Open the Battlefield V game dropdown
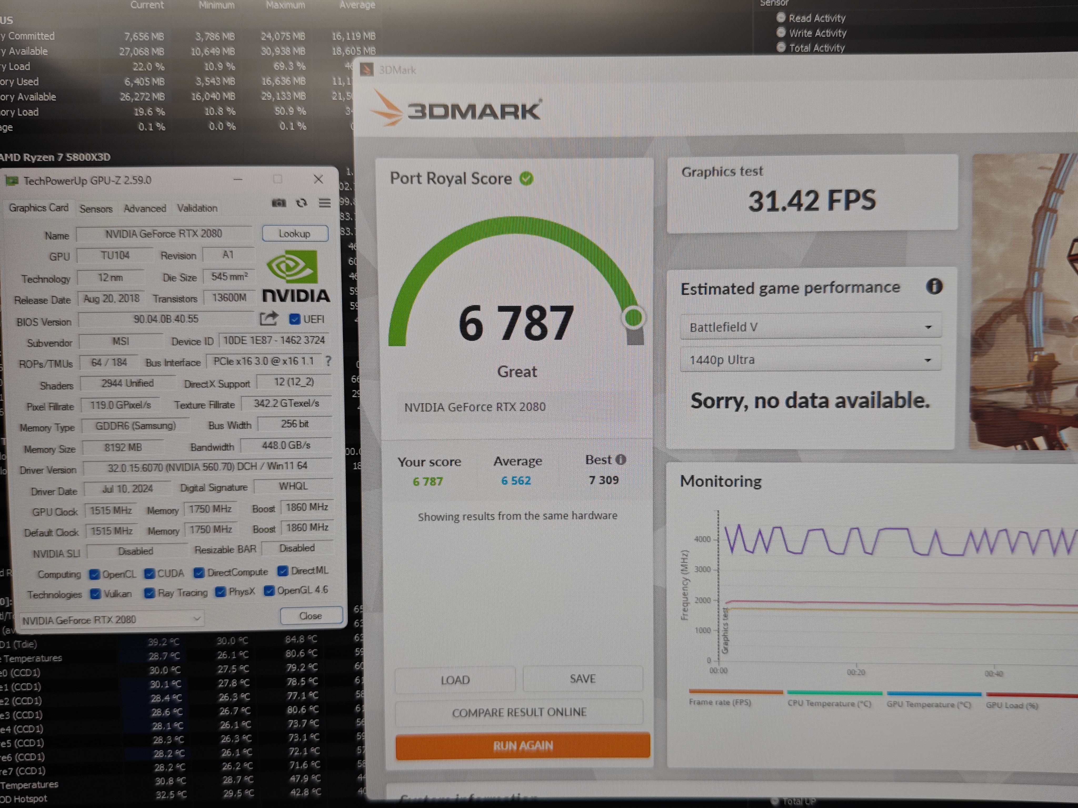The height and width of the screenshot is (808, 1078). tap(810, 327)
